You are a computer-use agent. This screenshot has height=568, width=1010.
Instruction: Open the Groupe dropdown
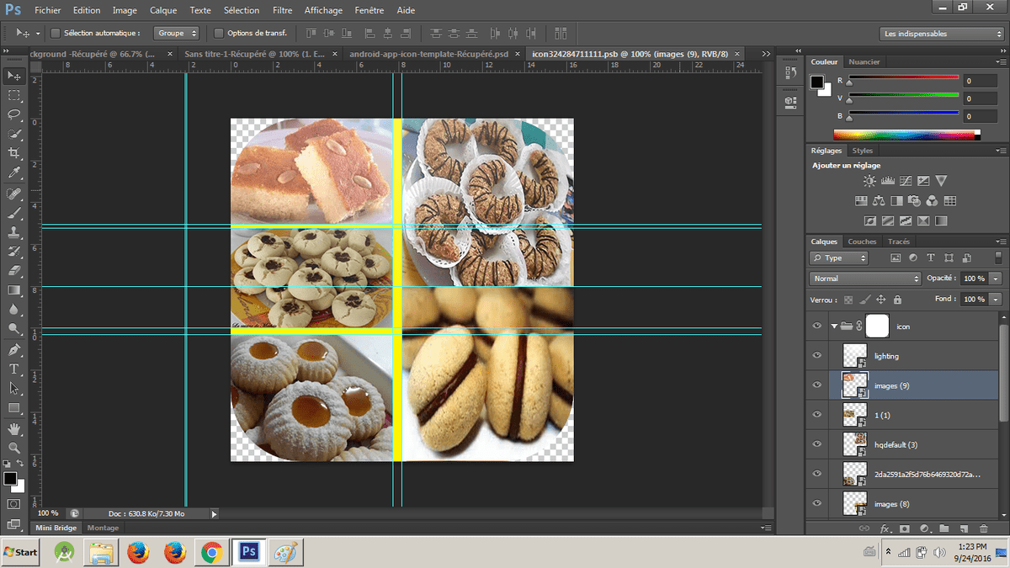pos(177,34)
